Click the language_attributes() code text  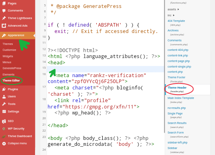point(115,56)
